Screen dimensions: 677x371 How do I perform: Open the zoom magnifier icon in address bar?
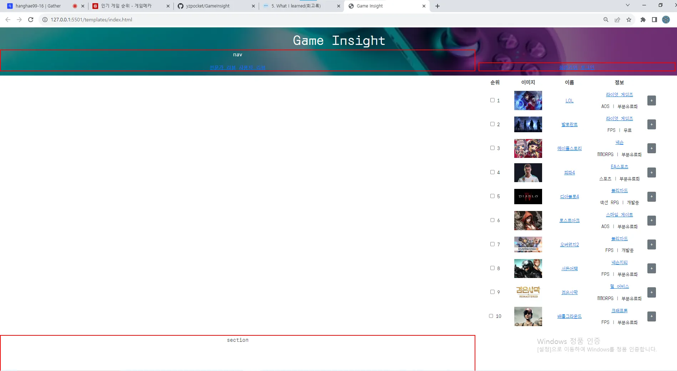click(x=606, y=20)
